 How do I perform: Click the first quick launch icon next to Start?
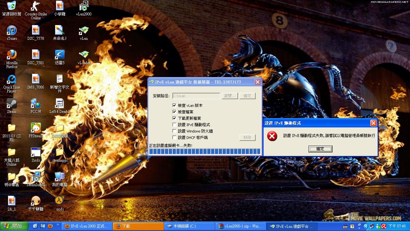36,226
